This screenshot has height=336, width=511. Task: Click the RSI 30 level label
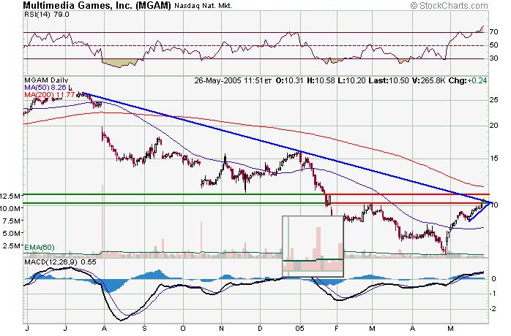(493, 58)
